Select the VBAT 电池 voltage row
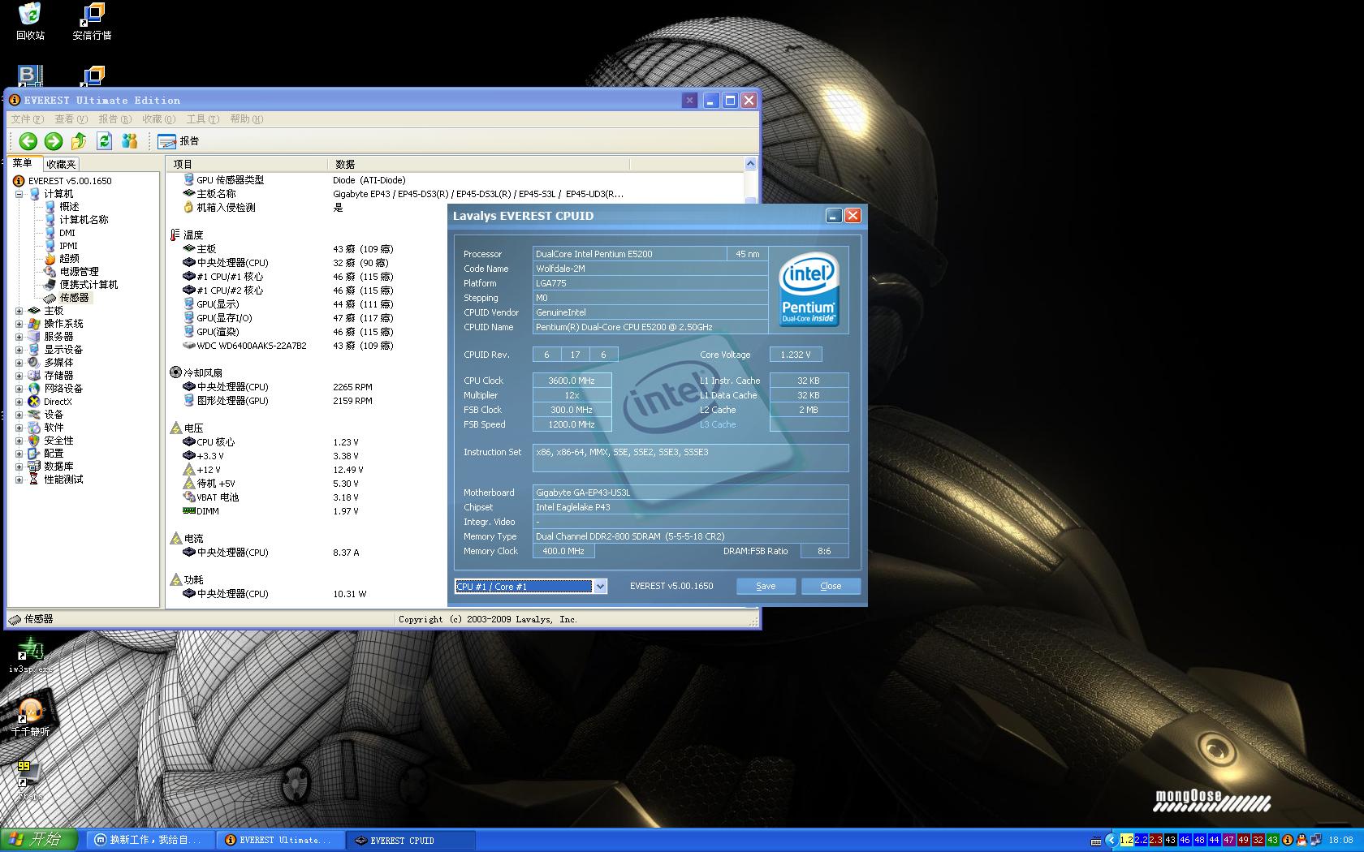The height and width of the screenshot is (852, 1364). click(307, 497)
